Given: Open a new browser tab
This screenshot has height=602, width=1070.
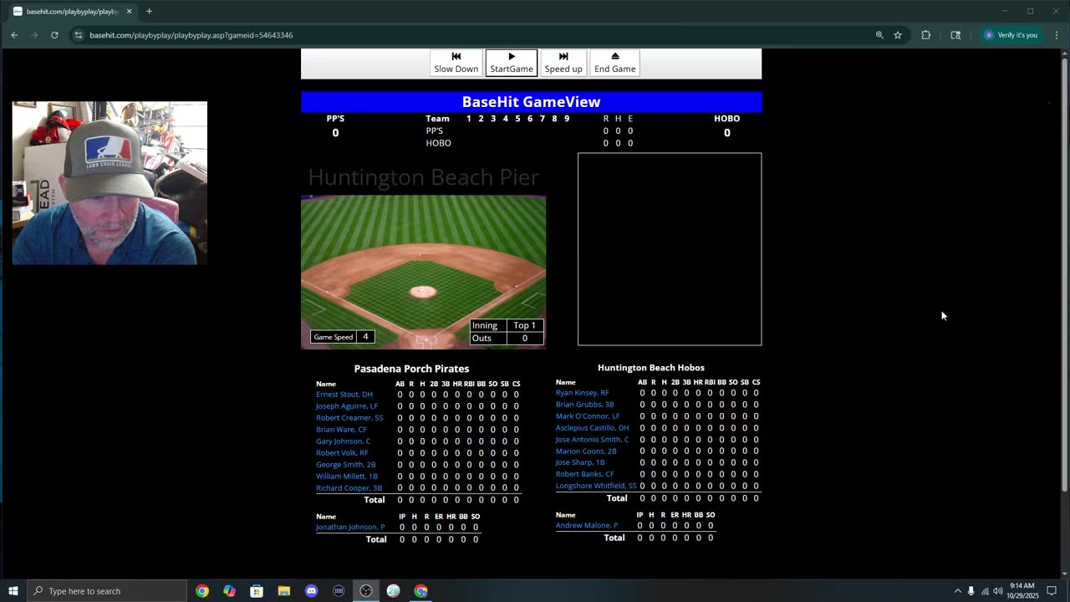Looking at the screenshot, I should pos(149,12).
